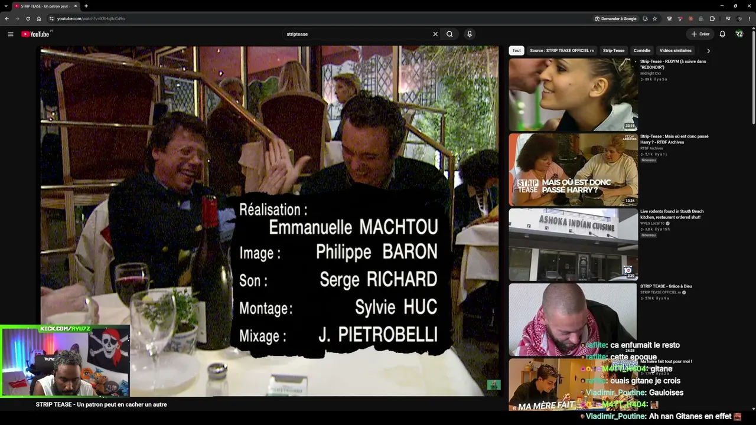Image resolution: width=756 pixels, height=425 pixels.
Task: Open the 'Grâce à Dieu' video thumbnail
Action: point(573,319)
